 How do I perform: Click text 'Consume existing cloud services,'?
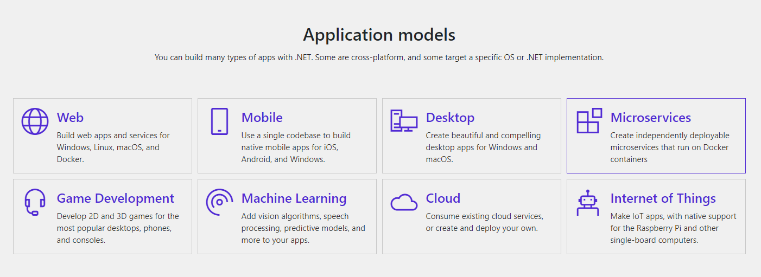coord(485,216)
